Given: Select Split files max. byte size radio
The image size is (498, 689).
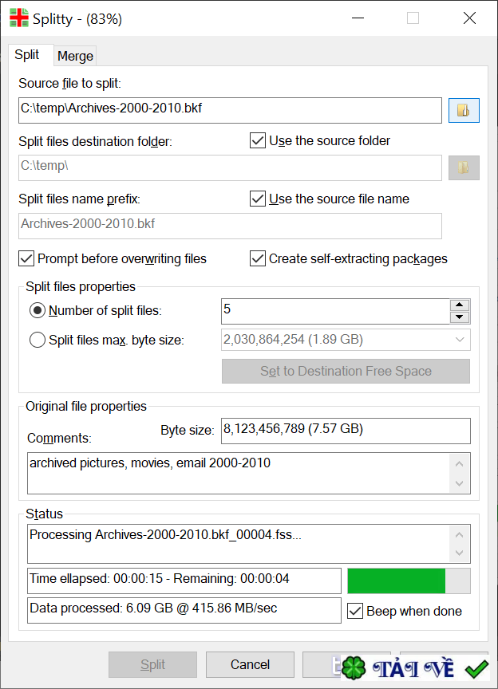Looking at the screenshot, I should tap(38, 341).
